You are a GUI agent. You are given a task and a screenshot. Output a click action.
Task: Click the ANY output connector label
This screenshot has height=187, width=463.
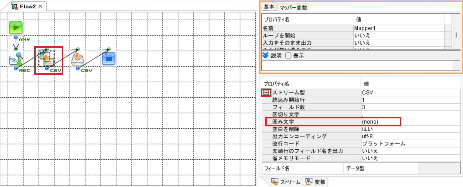click(24, 40)
